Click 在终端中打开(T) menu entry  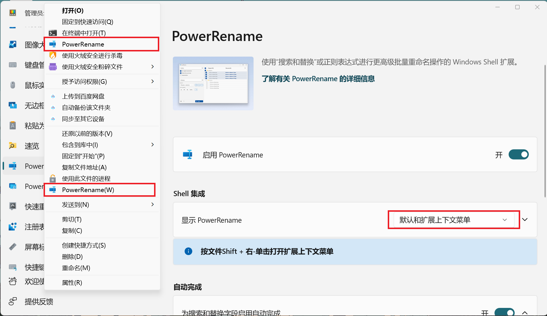pos(84,33)
